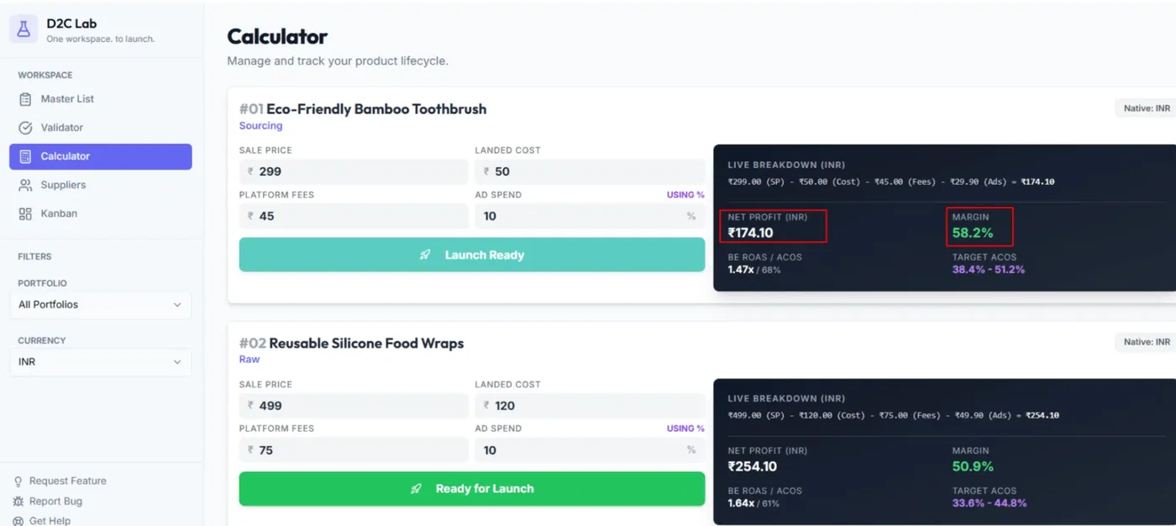Toggle the USING % switch for Silicone Food Wraps
The height and width of the screenshot is (526, 1176).
click(x=685, y=429)
